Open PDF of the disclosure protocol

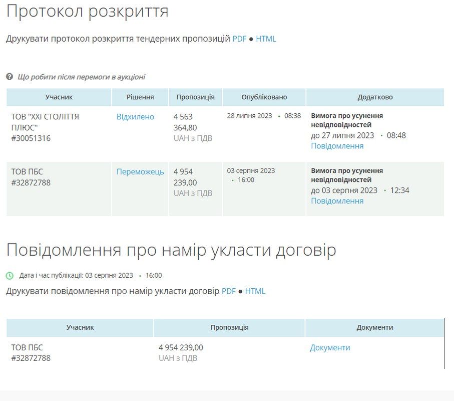239,38
